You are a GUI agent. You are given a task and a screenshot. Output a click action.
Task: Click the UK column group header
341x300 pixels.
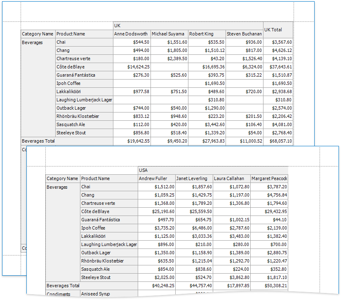coord(188,26)
